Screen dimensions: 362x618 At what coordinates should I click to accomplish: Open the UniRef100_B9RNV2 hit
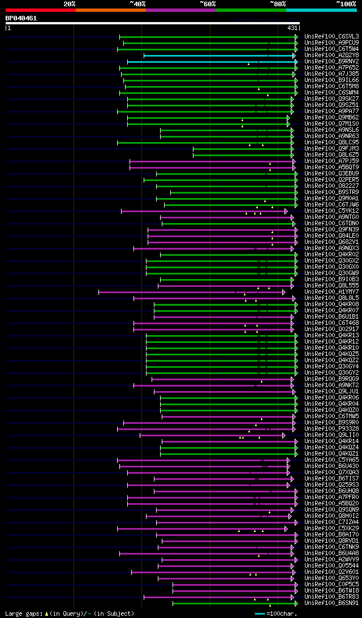(x=331, y=62)
